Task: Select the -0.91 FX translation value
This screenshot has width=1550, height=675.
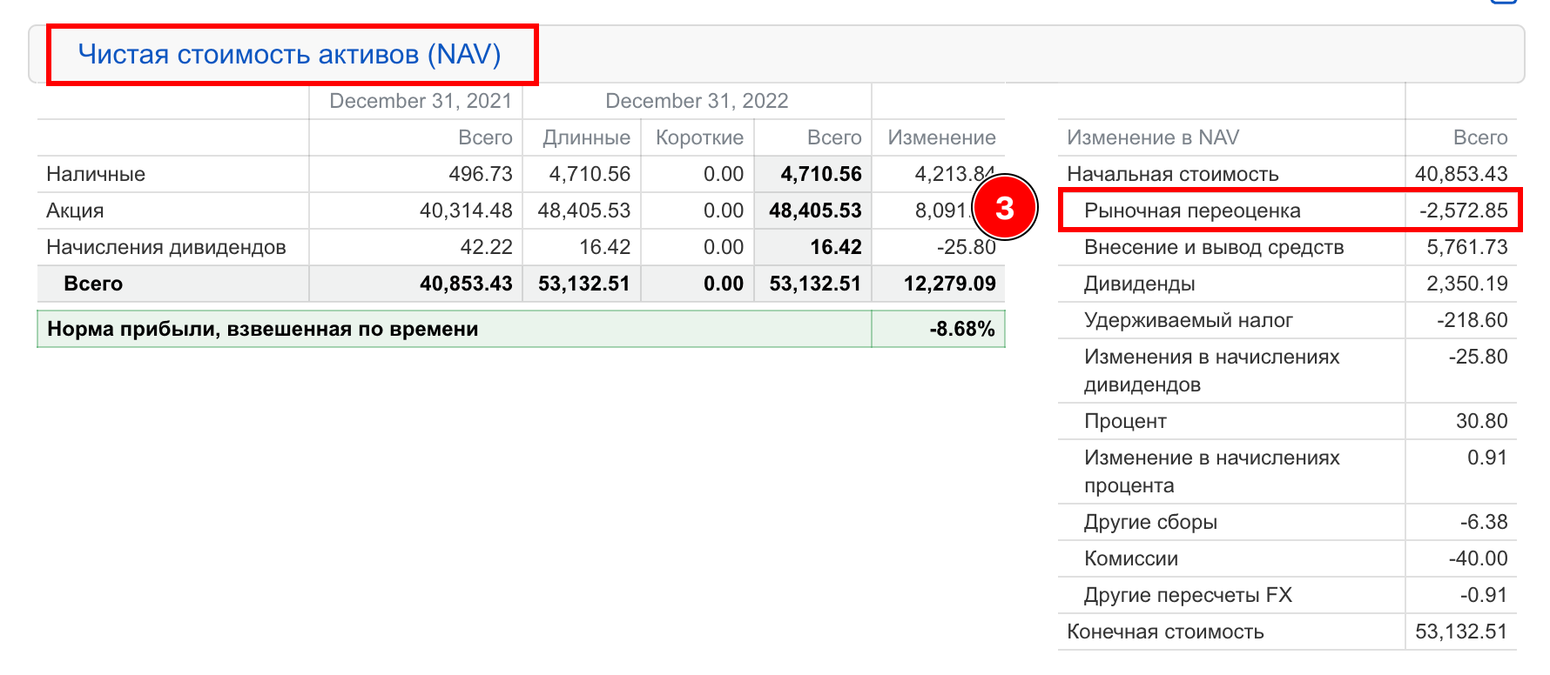Action: (x=1484, y=595)
